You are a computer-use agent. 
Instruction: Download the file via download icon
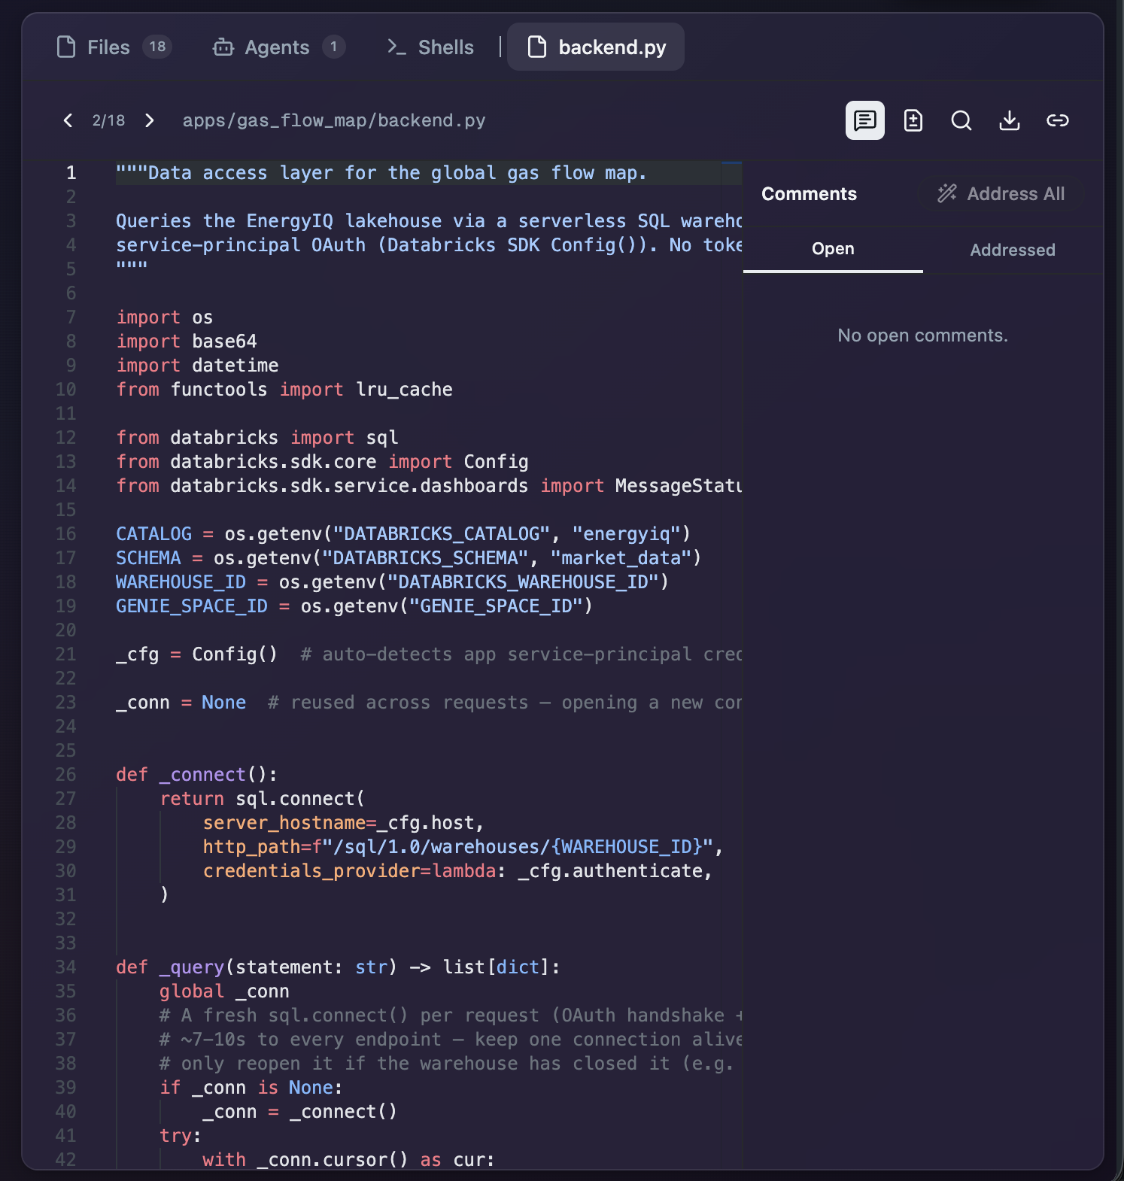1010,120
